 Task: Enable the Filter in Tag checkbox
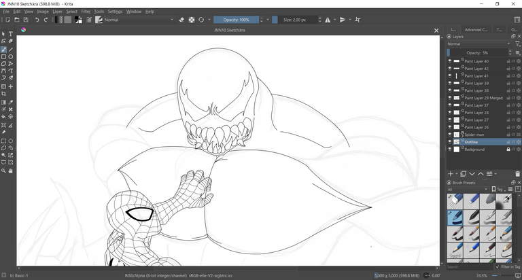click(x=498, y=266)
